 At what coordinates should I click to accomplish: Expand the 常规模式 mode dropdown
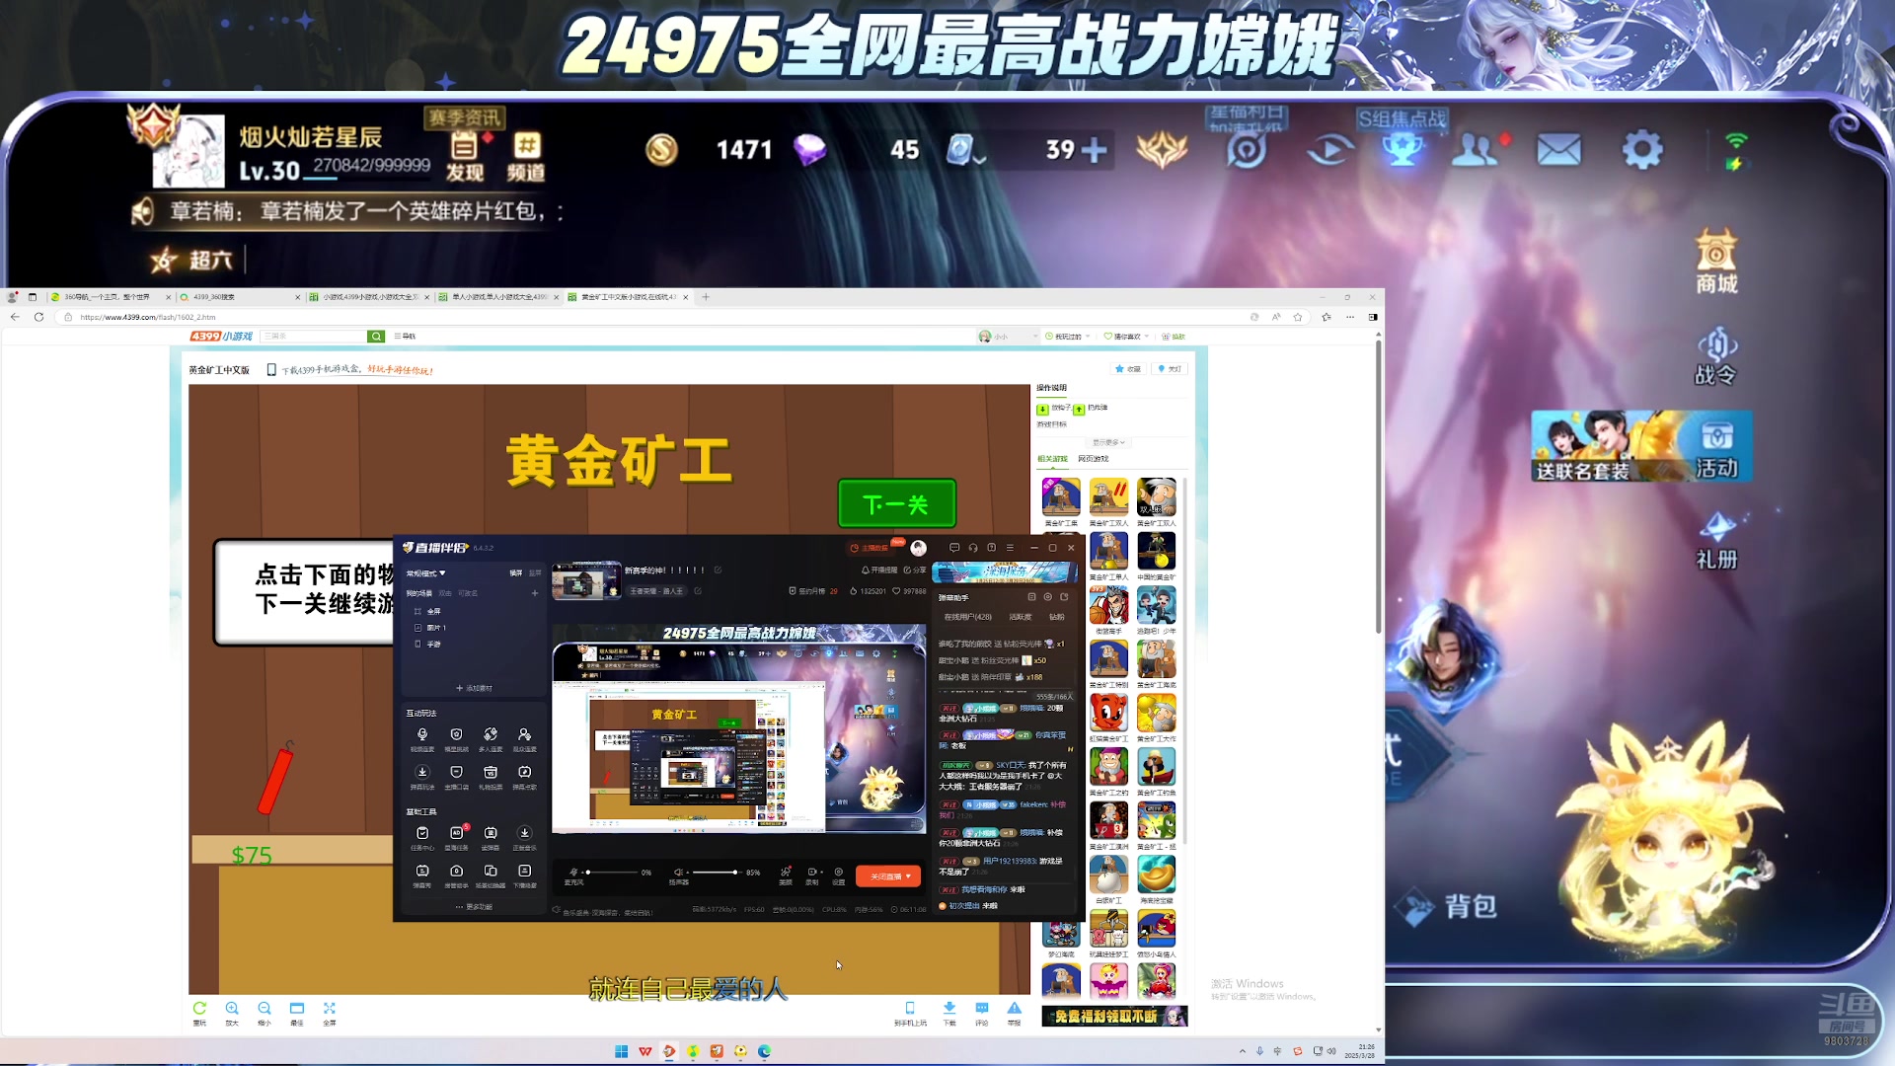(x=426, y=573)
